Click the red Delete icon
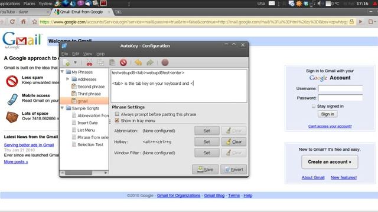This screenshot has width=378, height=212. [x=123, y=63]
